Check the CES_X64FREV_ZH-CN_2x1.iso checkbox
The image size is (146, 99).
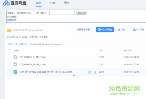[10, 64]
